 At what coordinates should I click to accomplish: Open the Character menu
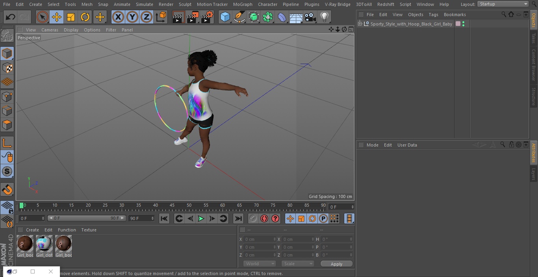pyautogui.click(x=268, y=4)
